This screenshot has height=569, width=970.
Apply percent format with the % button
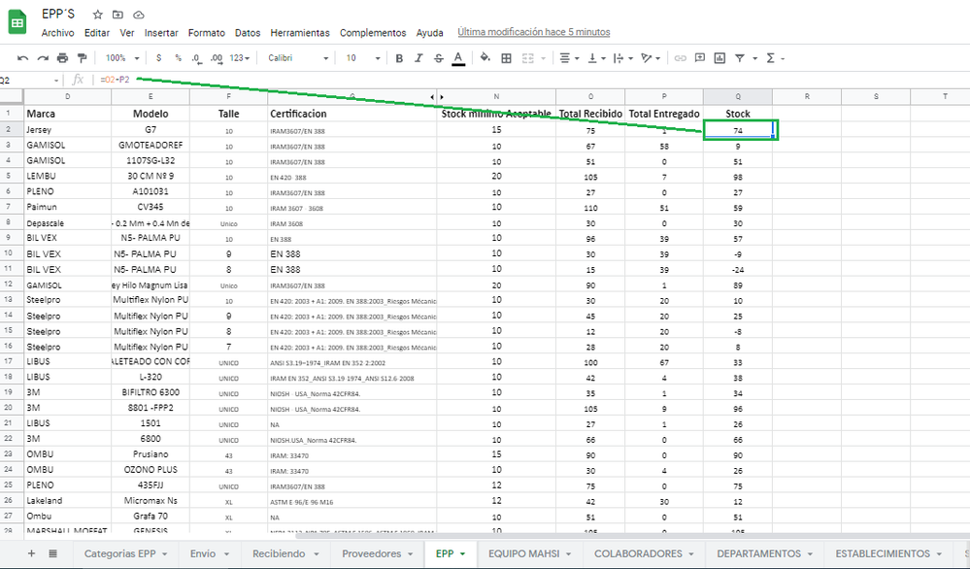(x=178, y=58)
